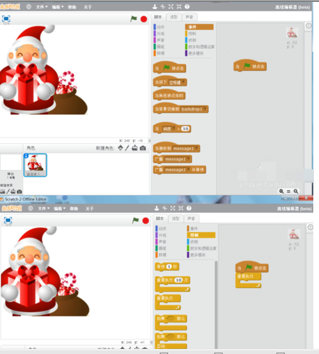Switch to the 脚本 tab in bottom window

[160, 218]
